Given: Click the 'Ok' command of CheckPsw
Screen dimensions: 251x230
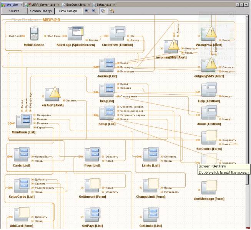Looking at the screenshot, I should [132, 36].
